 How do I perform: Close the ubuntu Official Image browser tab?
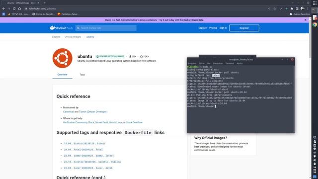tap(38, 3)
